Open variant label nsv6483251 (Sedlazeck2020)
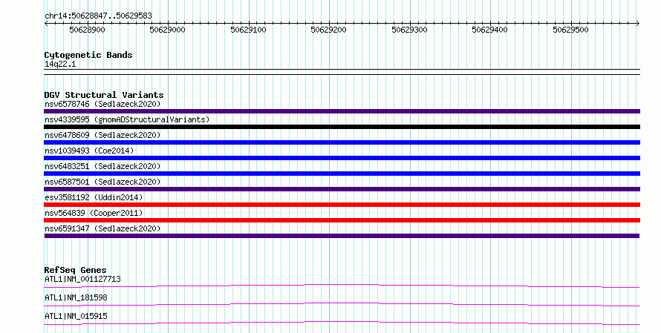 [102, 166]
